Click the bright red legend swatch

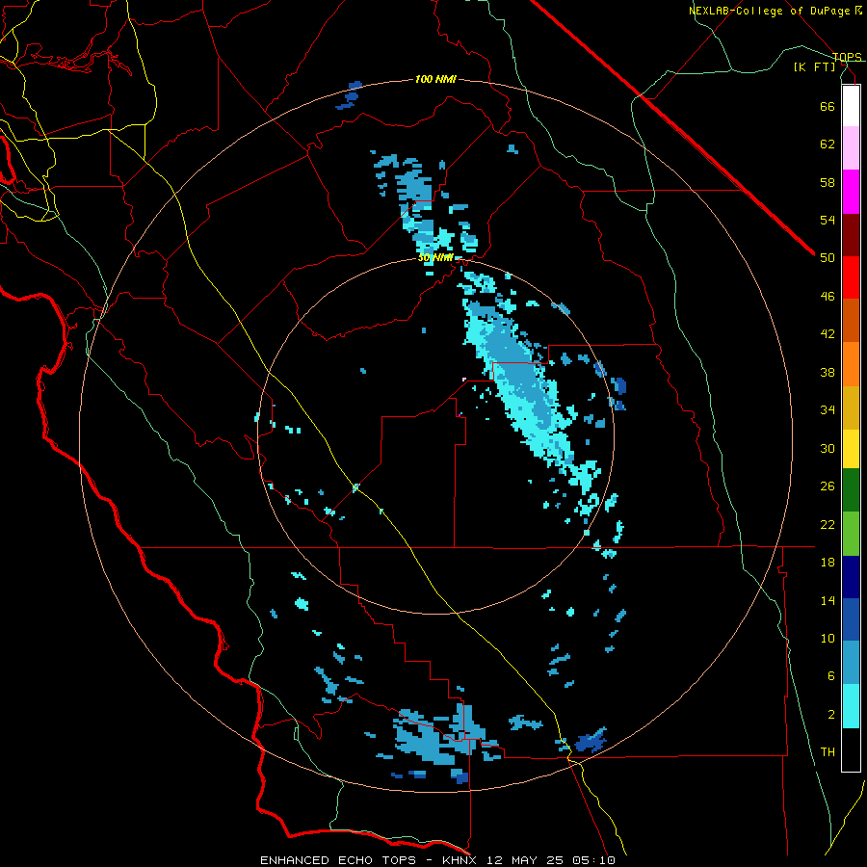click(851, 277)
